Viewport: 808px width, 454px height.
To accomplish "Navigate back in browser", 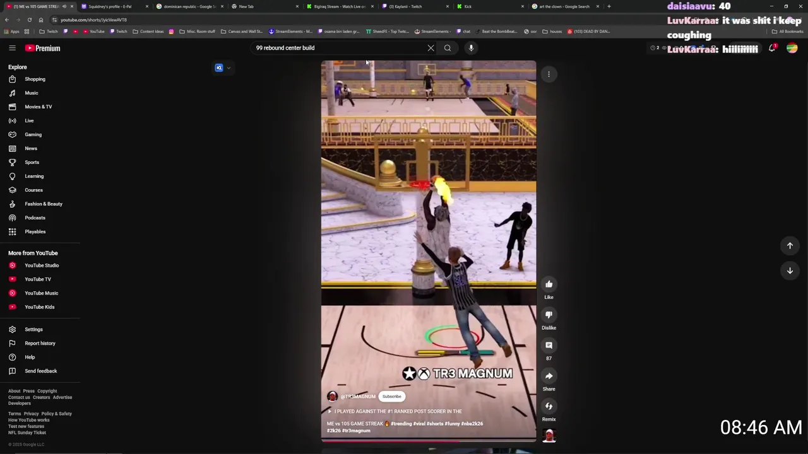I will pos(7,20).
